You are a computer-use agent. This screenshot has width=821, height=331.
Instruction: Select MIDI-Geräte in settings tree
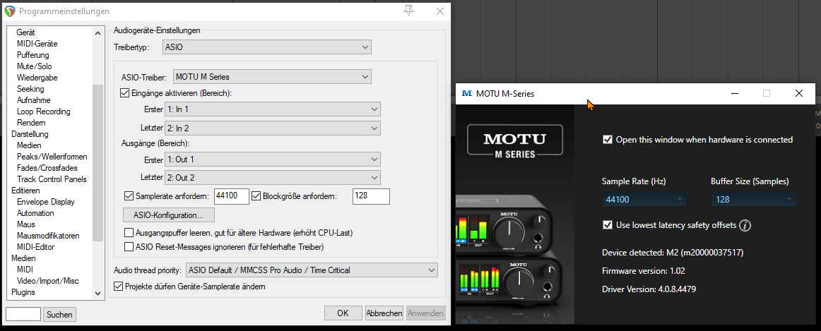[37, 44]
